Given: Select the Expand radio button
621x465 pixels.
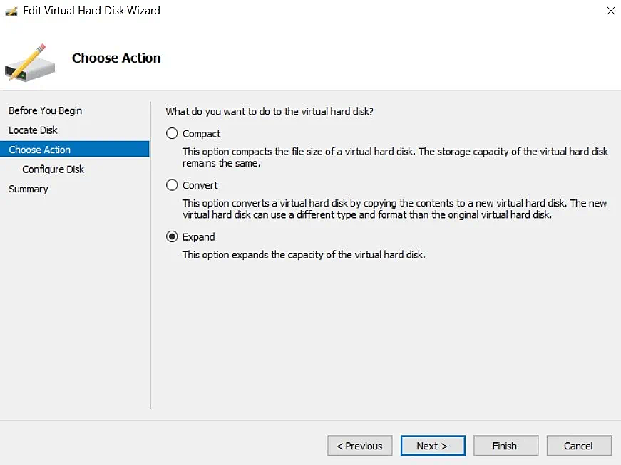Looking at the screenshot, I should (171, 236).
